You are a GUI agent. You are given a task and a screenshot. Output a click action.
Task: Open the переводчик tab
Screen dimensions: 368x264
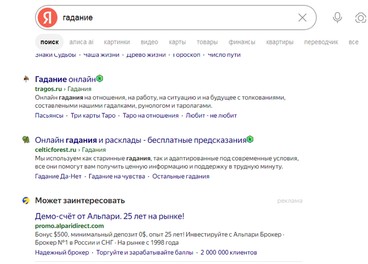point(321,42)
